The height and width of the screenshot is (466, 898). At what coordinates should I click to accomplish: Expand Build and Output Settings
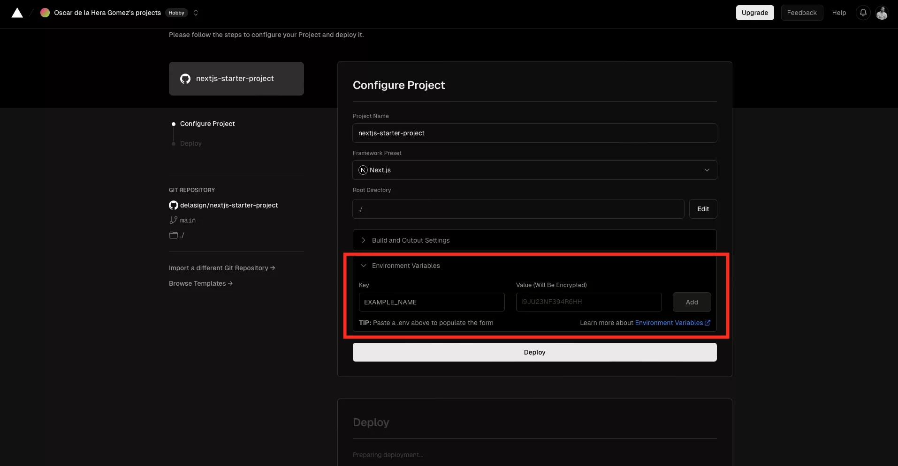(534, 240)
